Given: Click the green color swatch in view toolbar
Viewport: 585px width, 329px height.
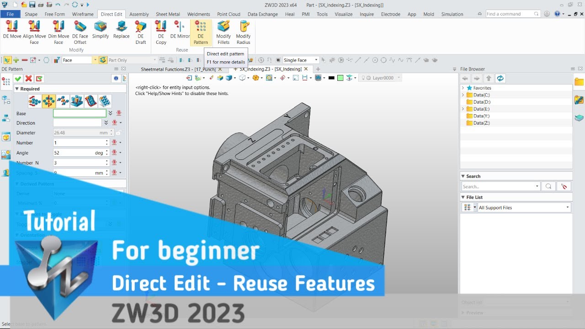Looking at the screenshot, I should [340, 78].
